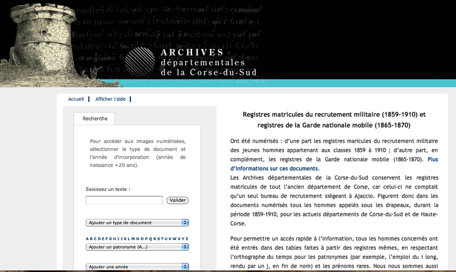Filter surnames by letter G
The width and height of the screenshot is (456, 272).
click(x=111, y=238)
